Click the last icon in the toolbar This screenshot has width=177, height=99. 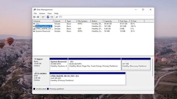61,17
